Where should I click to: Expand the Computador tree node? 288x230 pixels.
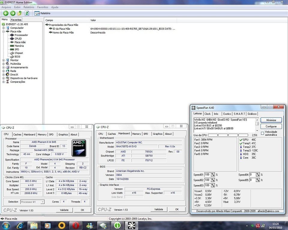(4, 28)
